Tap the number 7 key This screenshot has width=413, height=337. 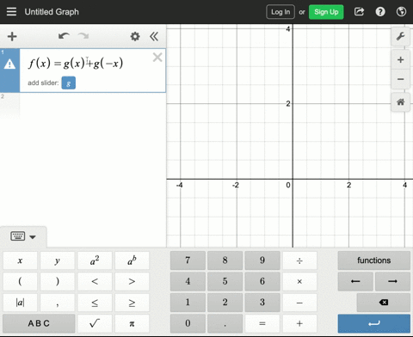(x=188, y=260)
